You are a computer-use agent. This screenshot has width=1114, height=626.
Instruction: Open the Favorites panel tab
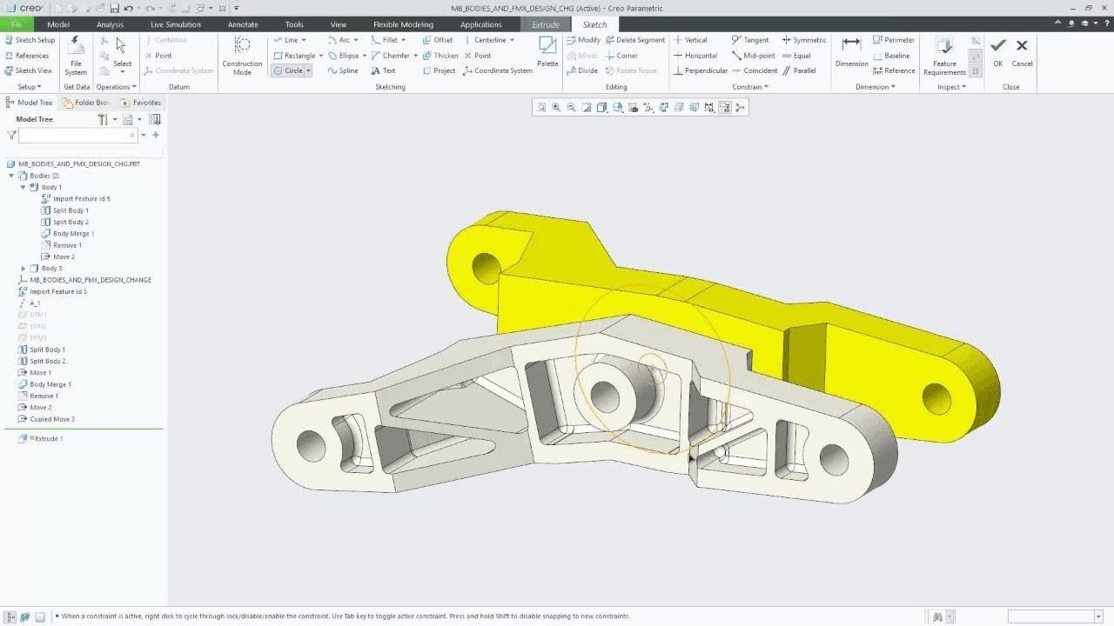click(140, 103)
